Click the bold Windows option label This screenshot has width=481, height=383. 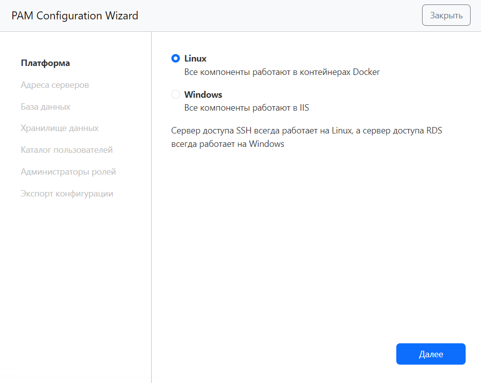[x=203, y=94]
